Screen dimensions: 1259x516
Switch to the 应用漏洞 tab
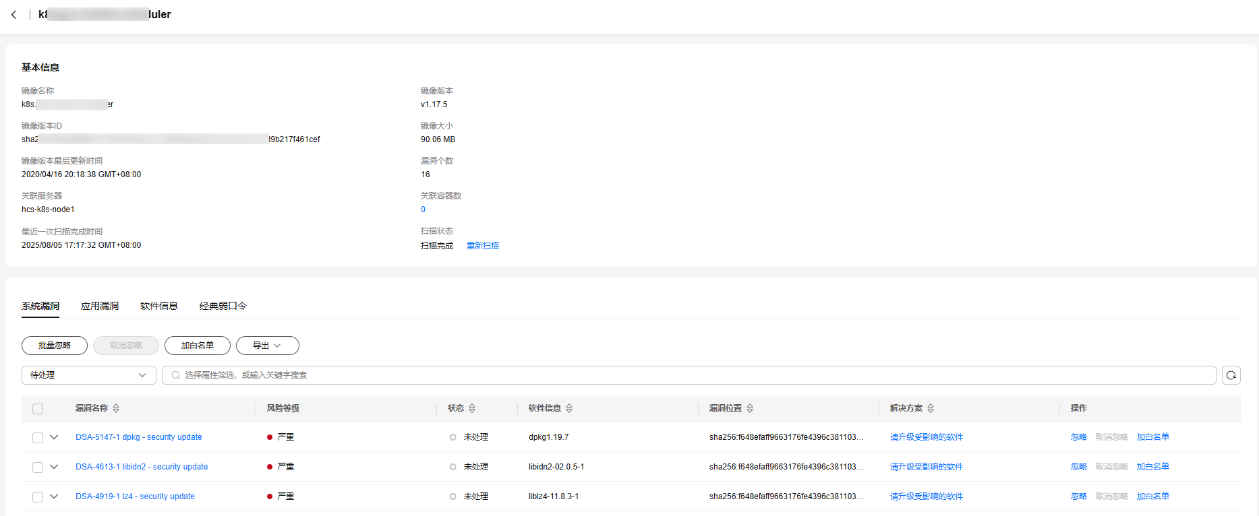[x=100, y=306]
